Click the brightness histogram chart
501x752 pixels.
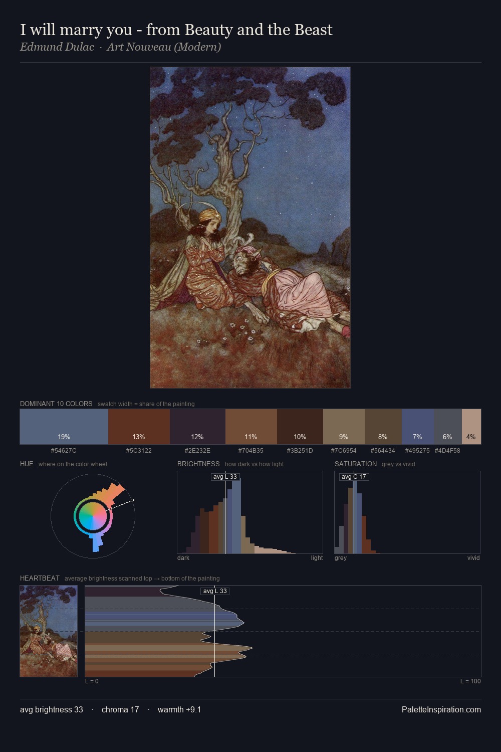[x=250, y=512]
